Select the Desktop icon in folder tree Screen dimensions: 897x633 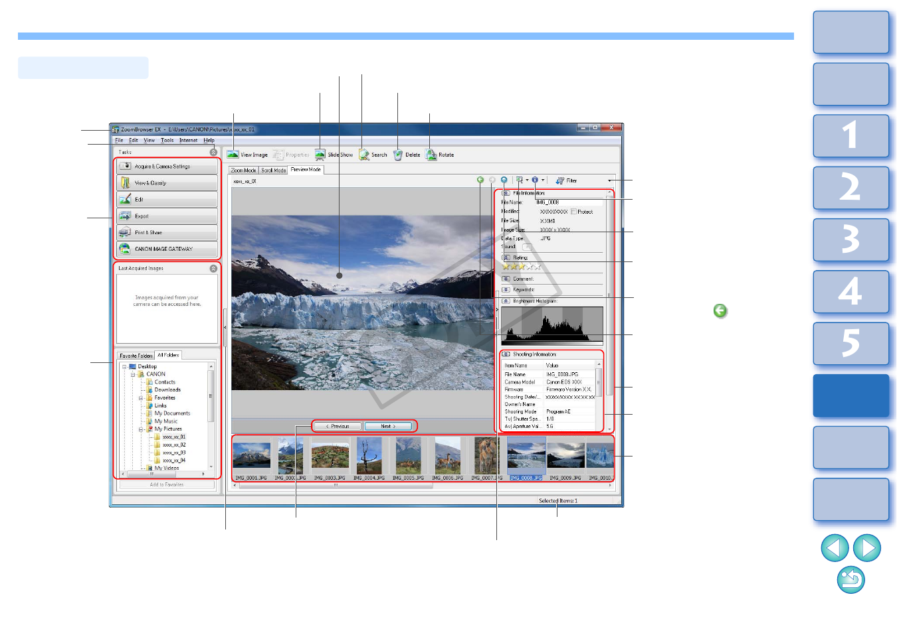tap(132, 366)
